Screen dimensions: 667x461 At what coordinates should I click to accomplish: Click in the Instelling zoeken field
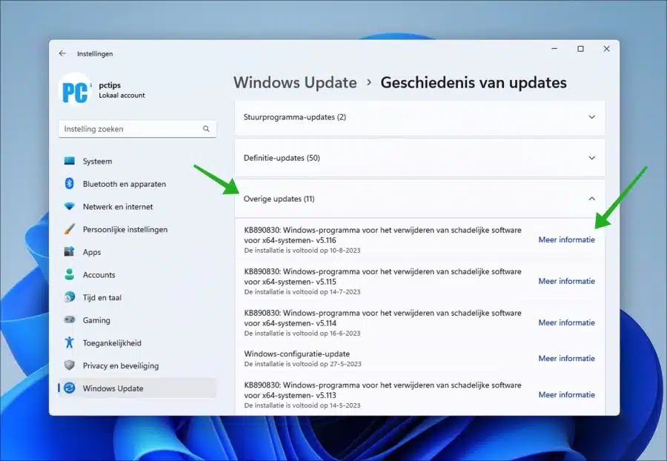tap(137, 129)
